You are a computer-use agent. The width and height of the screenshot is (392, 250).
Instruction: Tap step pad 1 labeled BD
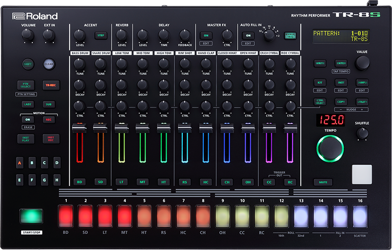pyautogui.click(x=66, y=216)
